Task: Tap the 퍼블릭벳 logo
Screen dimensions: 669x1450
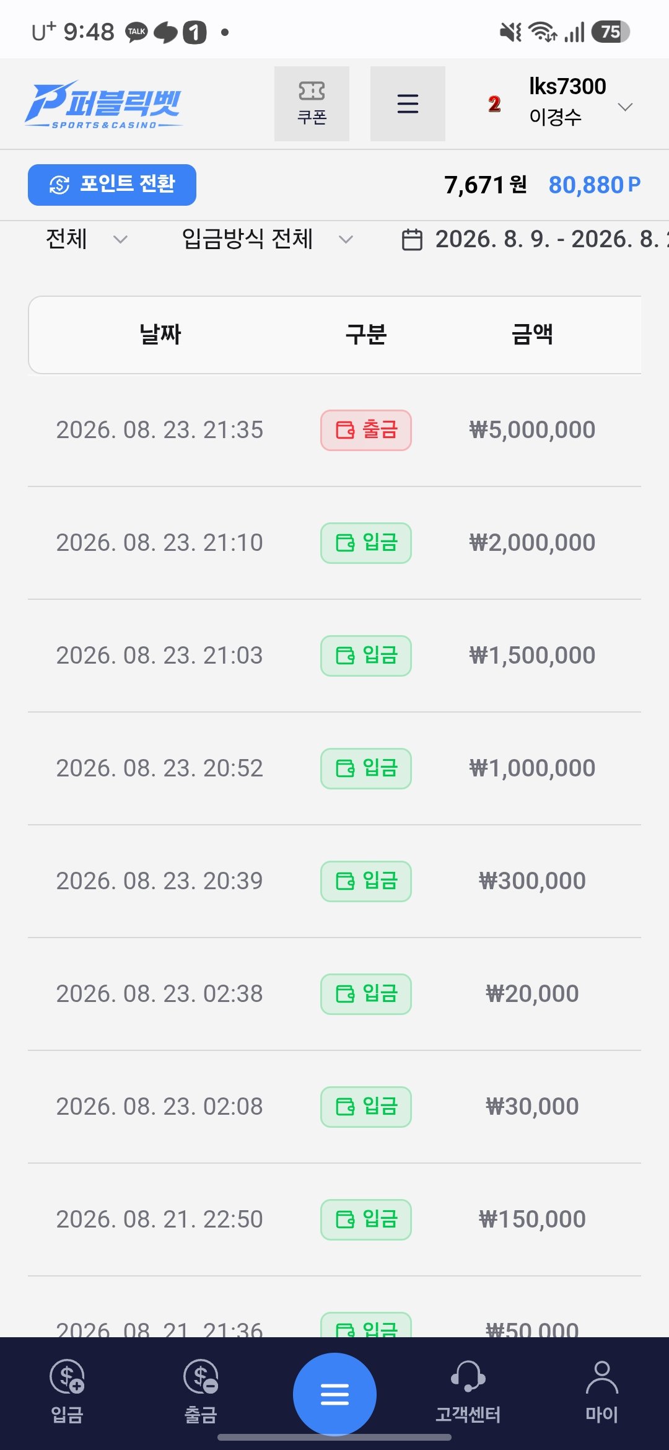Action: [104, 104]
